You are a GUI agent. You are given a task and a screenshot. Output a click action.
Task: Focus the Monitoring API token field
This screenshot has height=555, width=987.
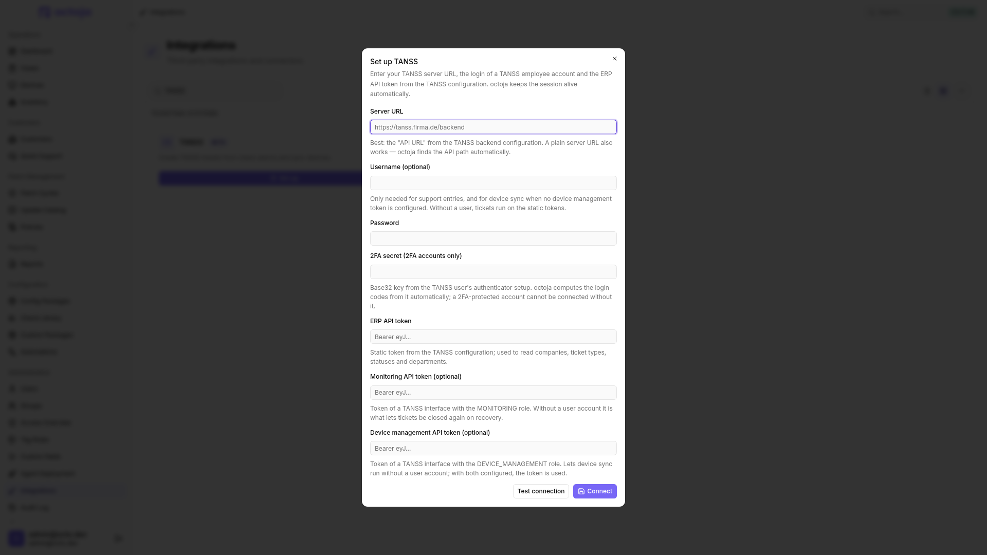(x=493, y=393)
